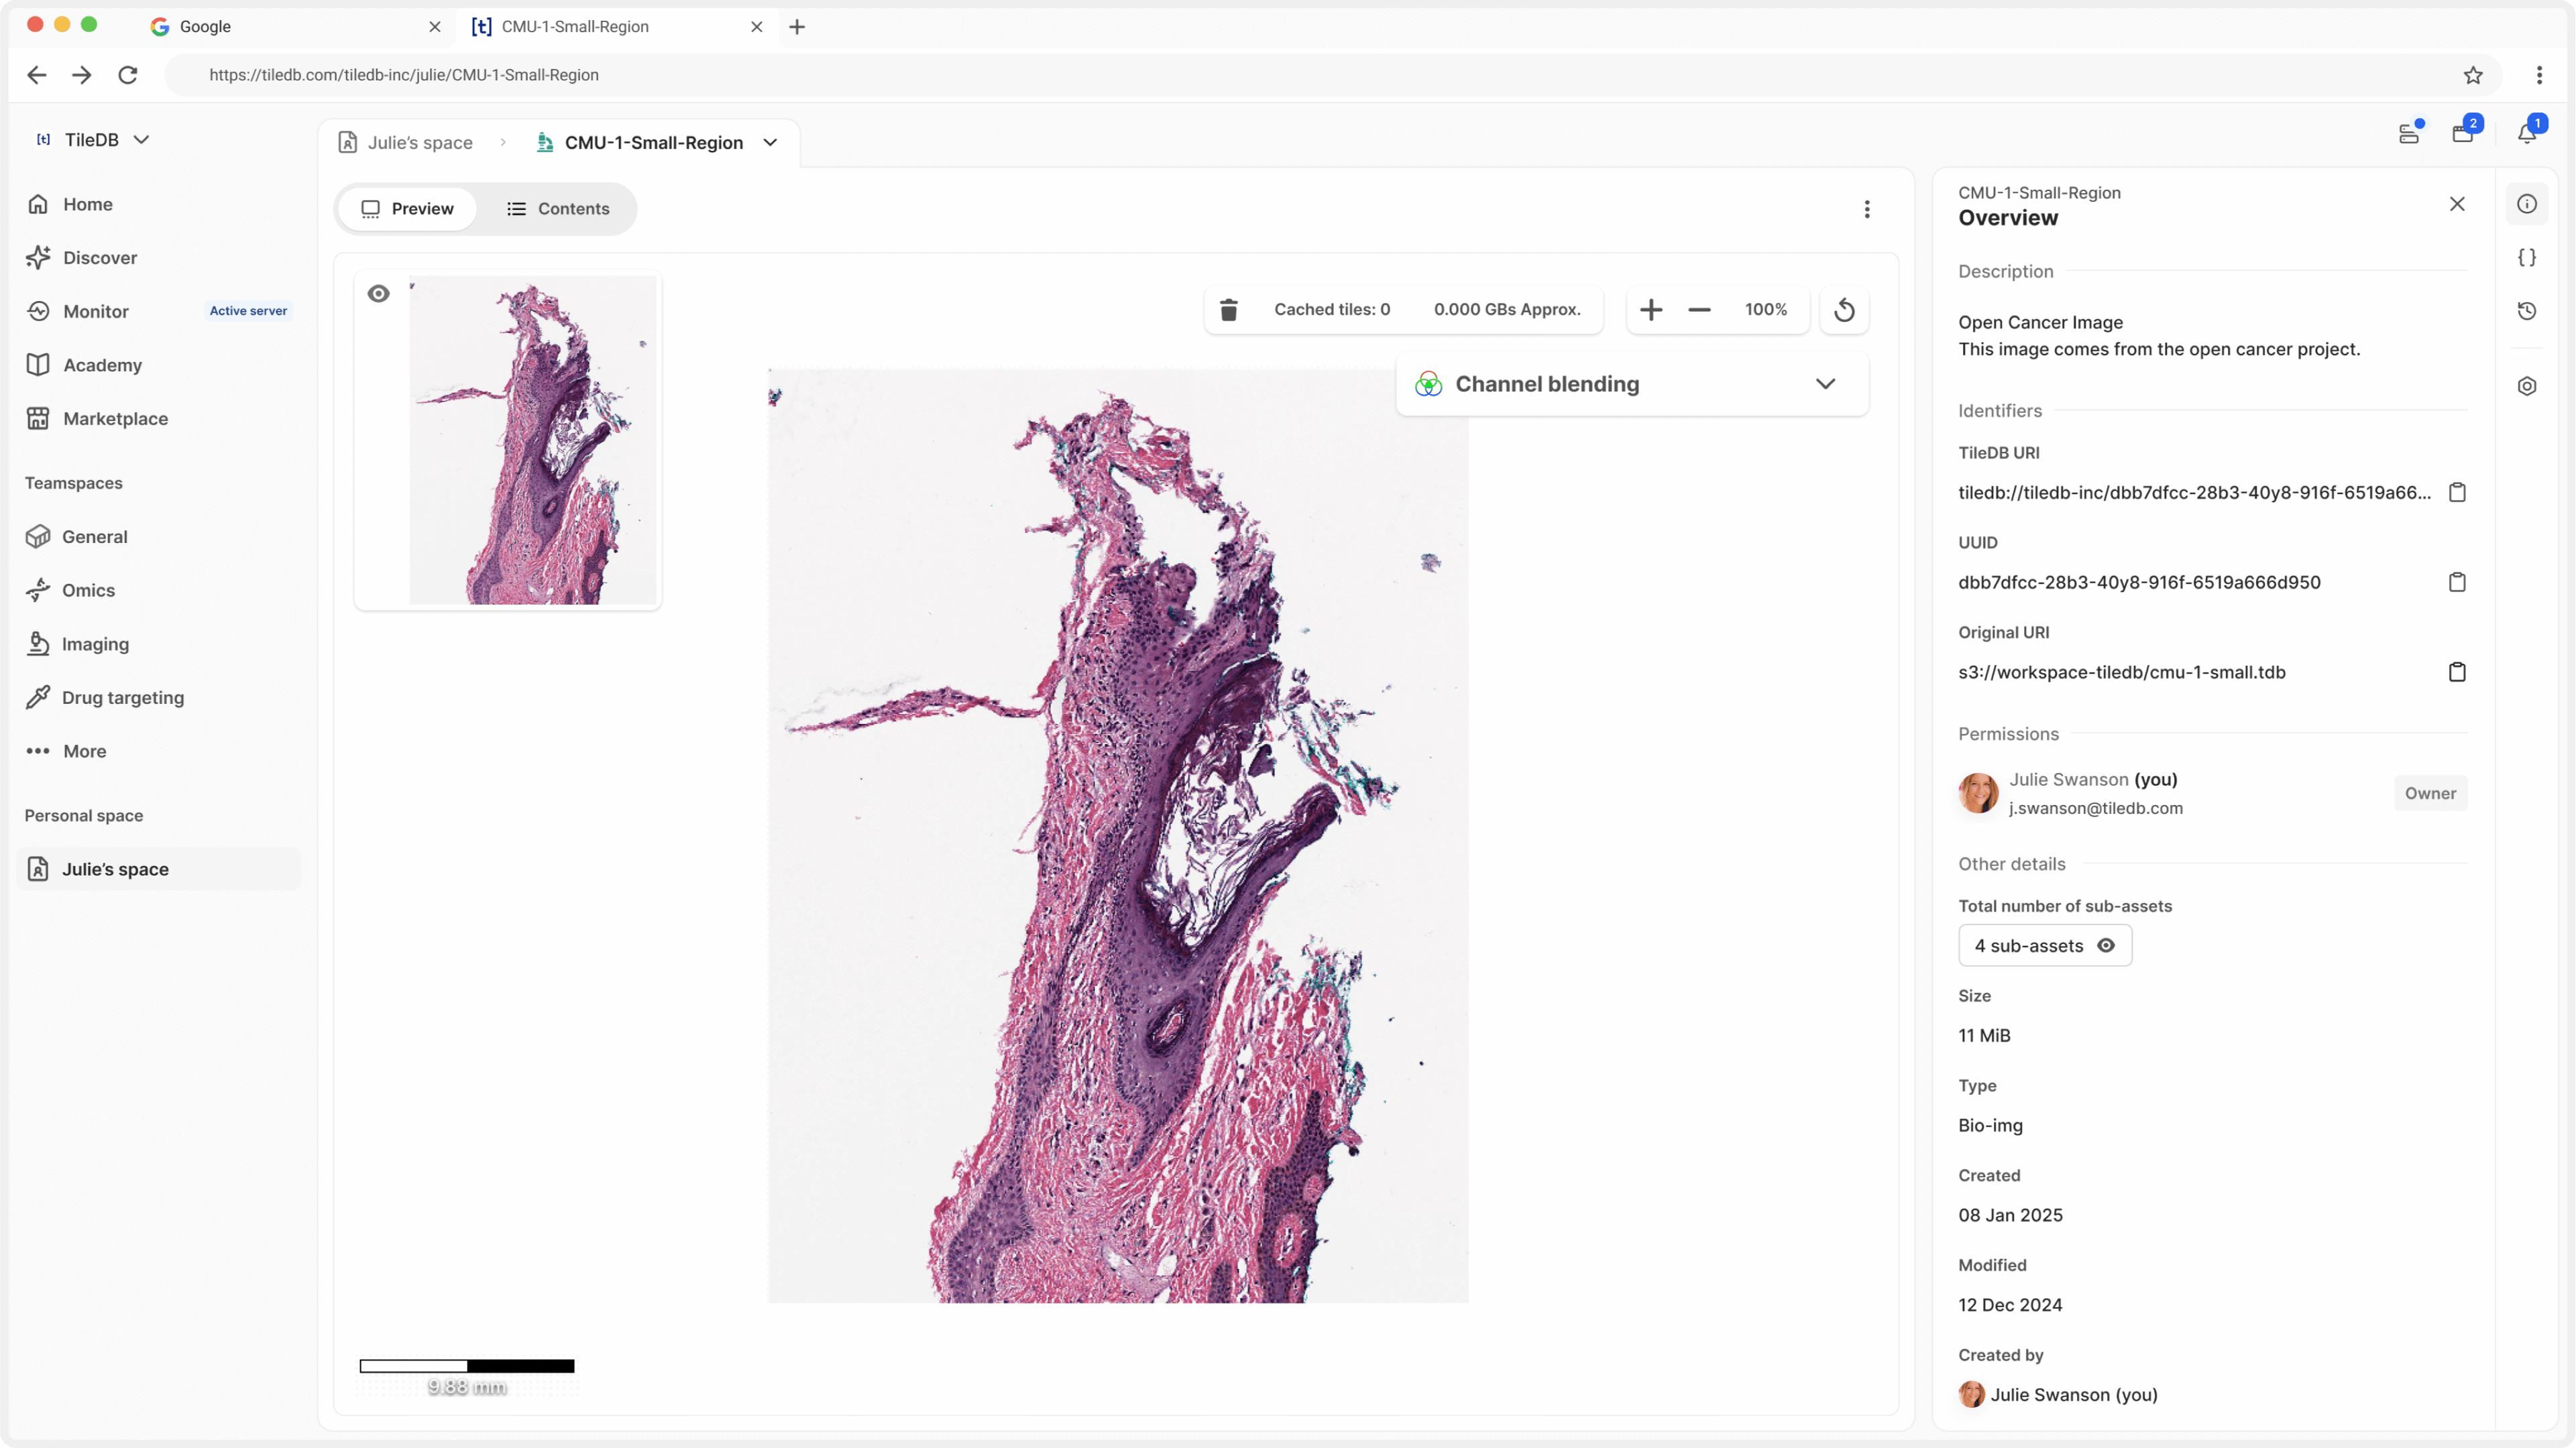This screenshot has width=2576, height=1448.
Task: Delete cached tiles with trash icon
Action: click(1229, 310)
